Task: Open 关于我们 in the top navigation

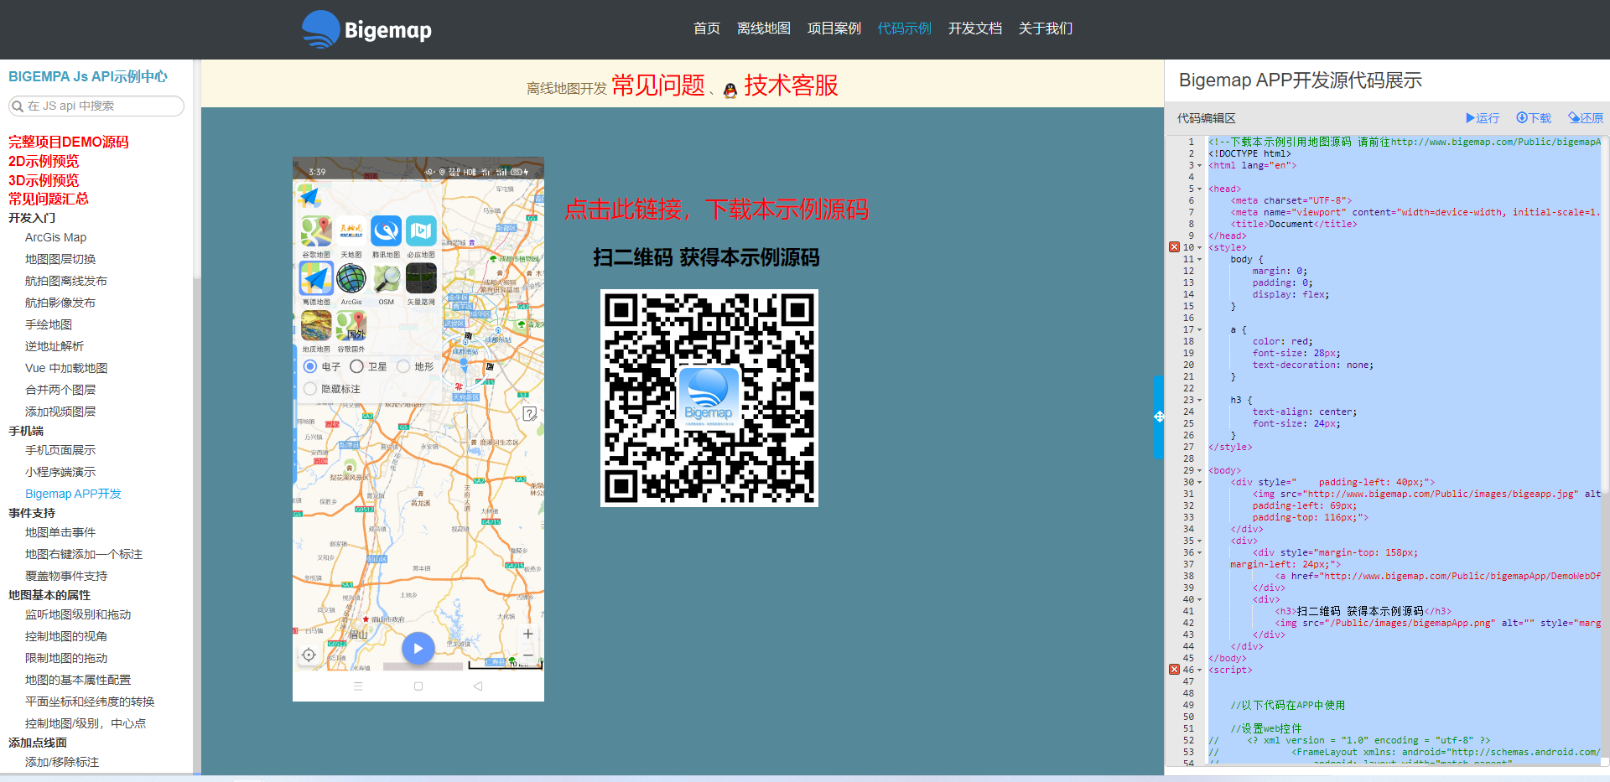Action: (1046, 28)
